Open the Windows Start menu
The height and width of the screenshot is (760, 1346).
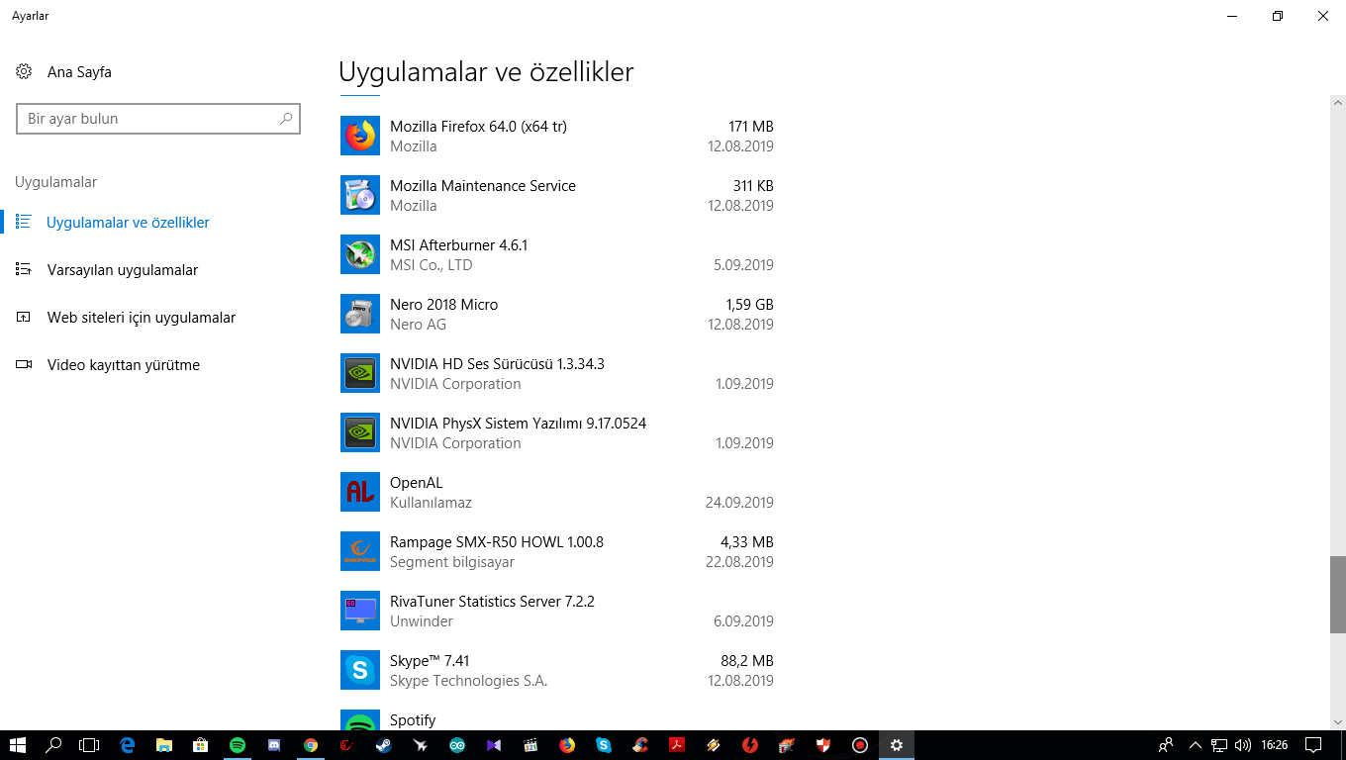(18, 745)
